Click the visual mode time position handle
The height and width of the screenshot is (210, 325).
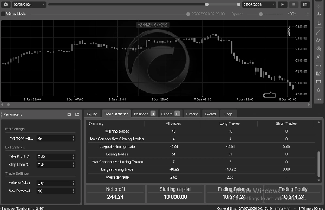(x=188, y=14)
